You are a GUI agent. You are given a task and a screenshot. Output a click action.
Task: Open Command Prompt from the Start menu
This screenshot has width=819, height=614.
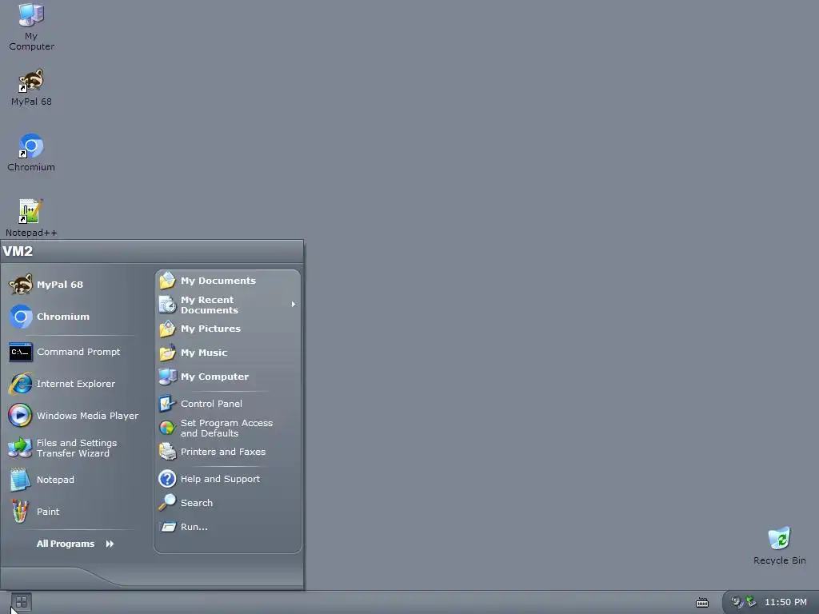pos(73,352)
